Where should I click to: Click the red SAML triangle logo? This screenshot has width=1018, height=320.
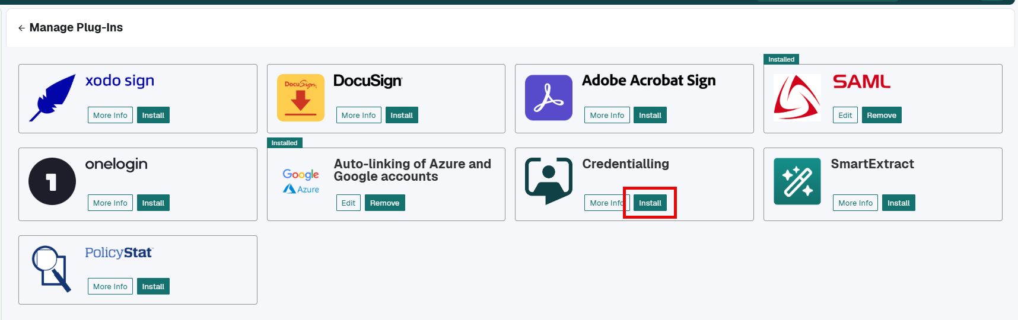[x=797, y=97]
